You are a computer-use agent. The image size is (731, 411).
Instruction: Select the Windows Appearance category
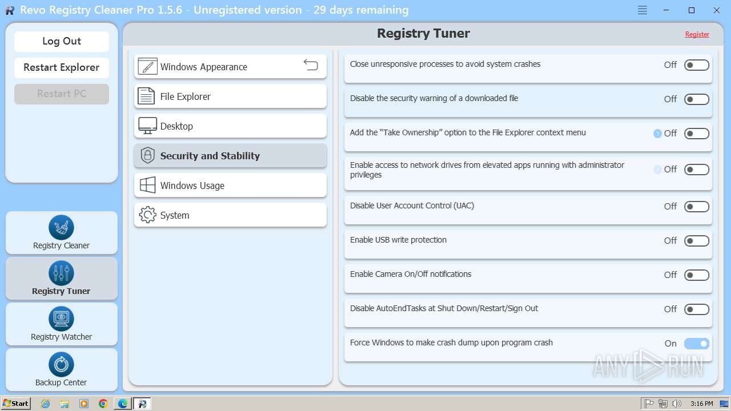[x=230, y=67]
